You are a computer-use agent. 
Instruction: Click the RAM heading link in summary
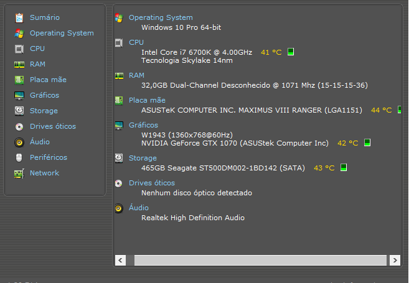[x=136, y=76]
